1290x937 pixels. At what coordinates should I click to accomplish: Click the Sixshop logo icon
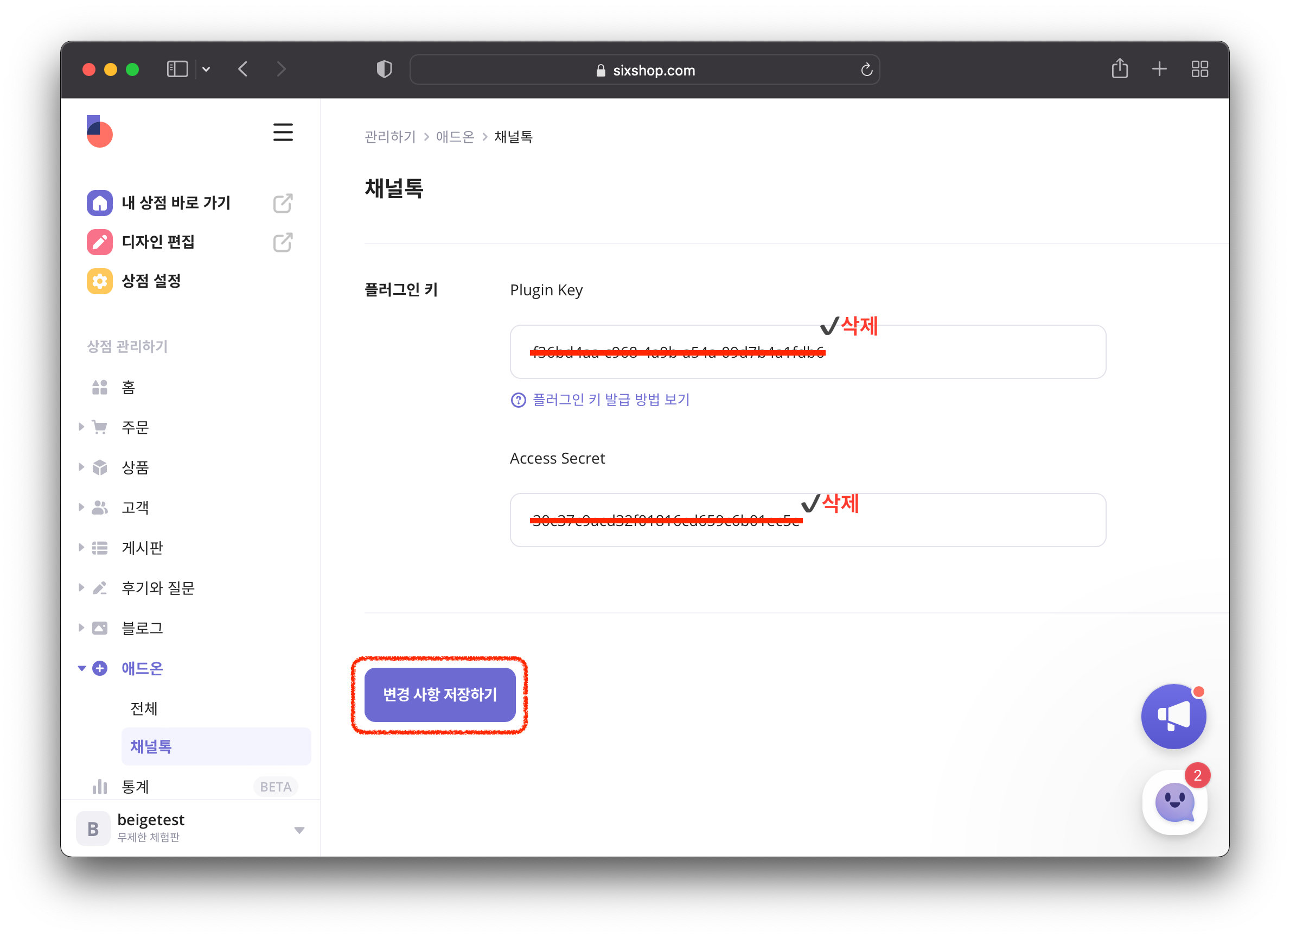pyautogui.click(x=99, y=131)
